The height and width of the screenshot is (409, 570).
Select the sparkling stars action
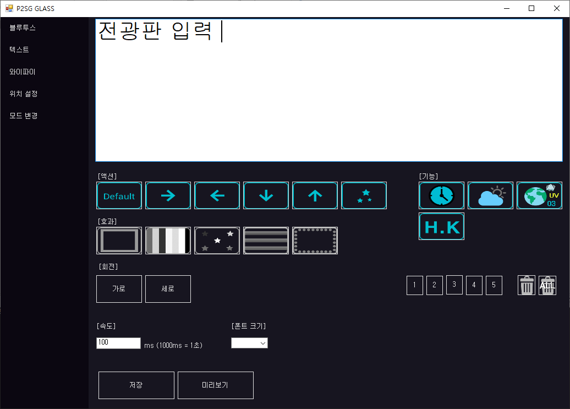point(364,195)
